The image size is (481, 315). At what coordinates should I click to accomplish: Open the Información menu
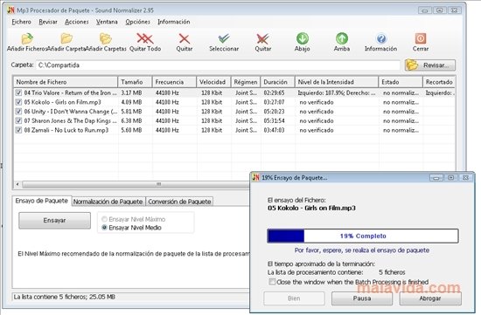pos(174,22)
